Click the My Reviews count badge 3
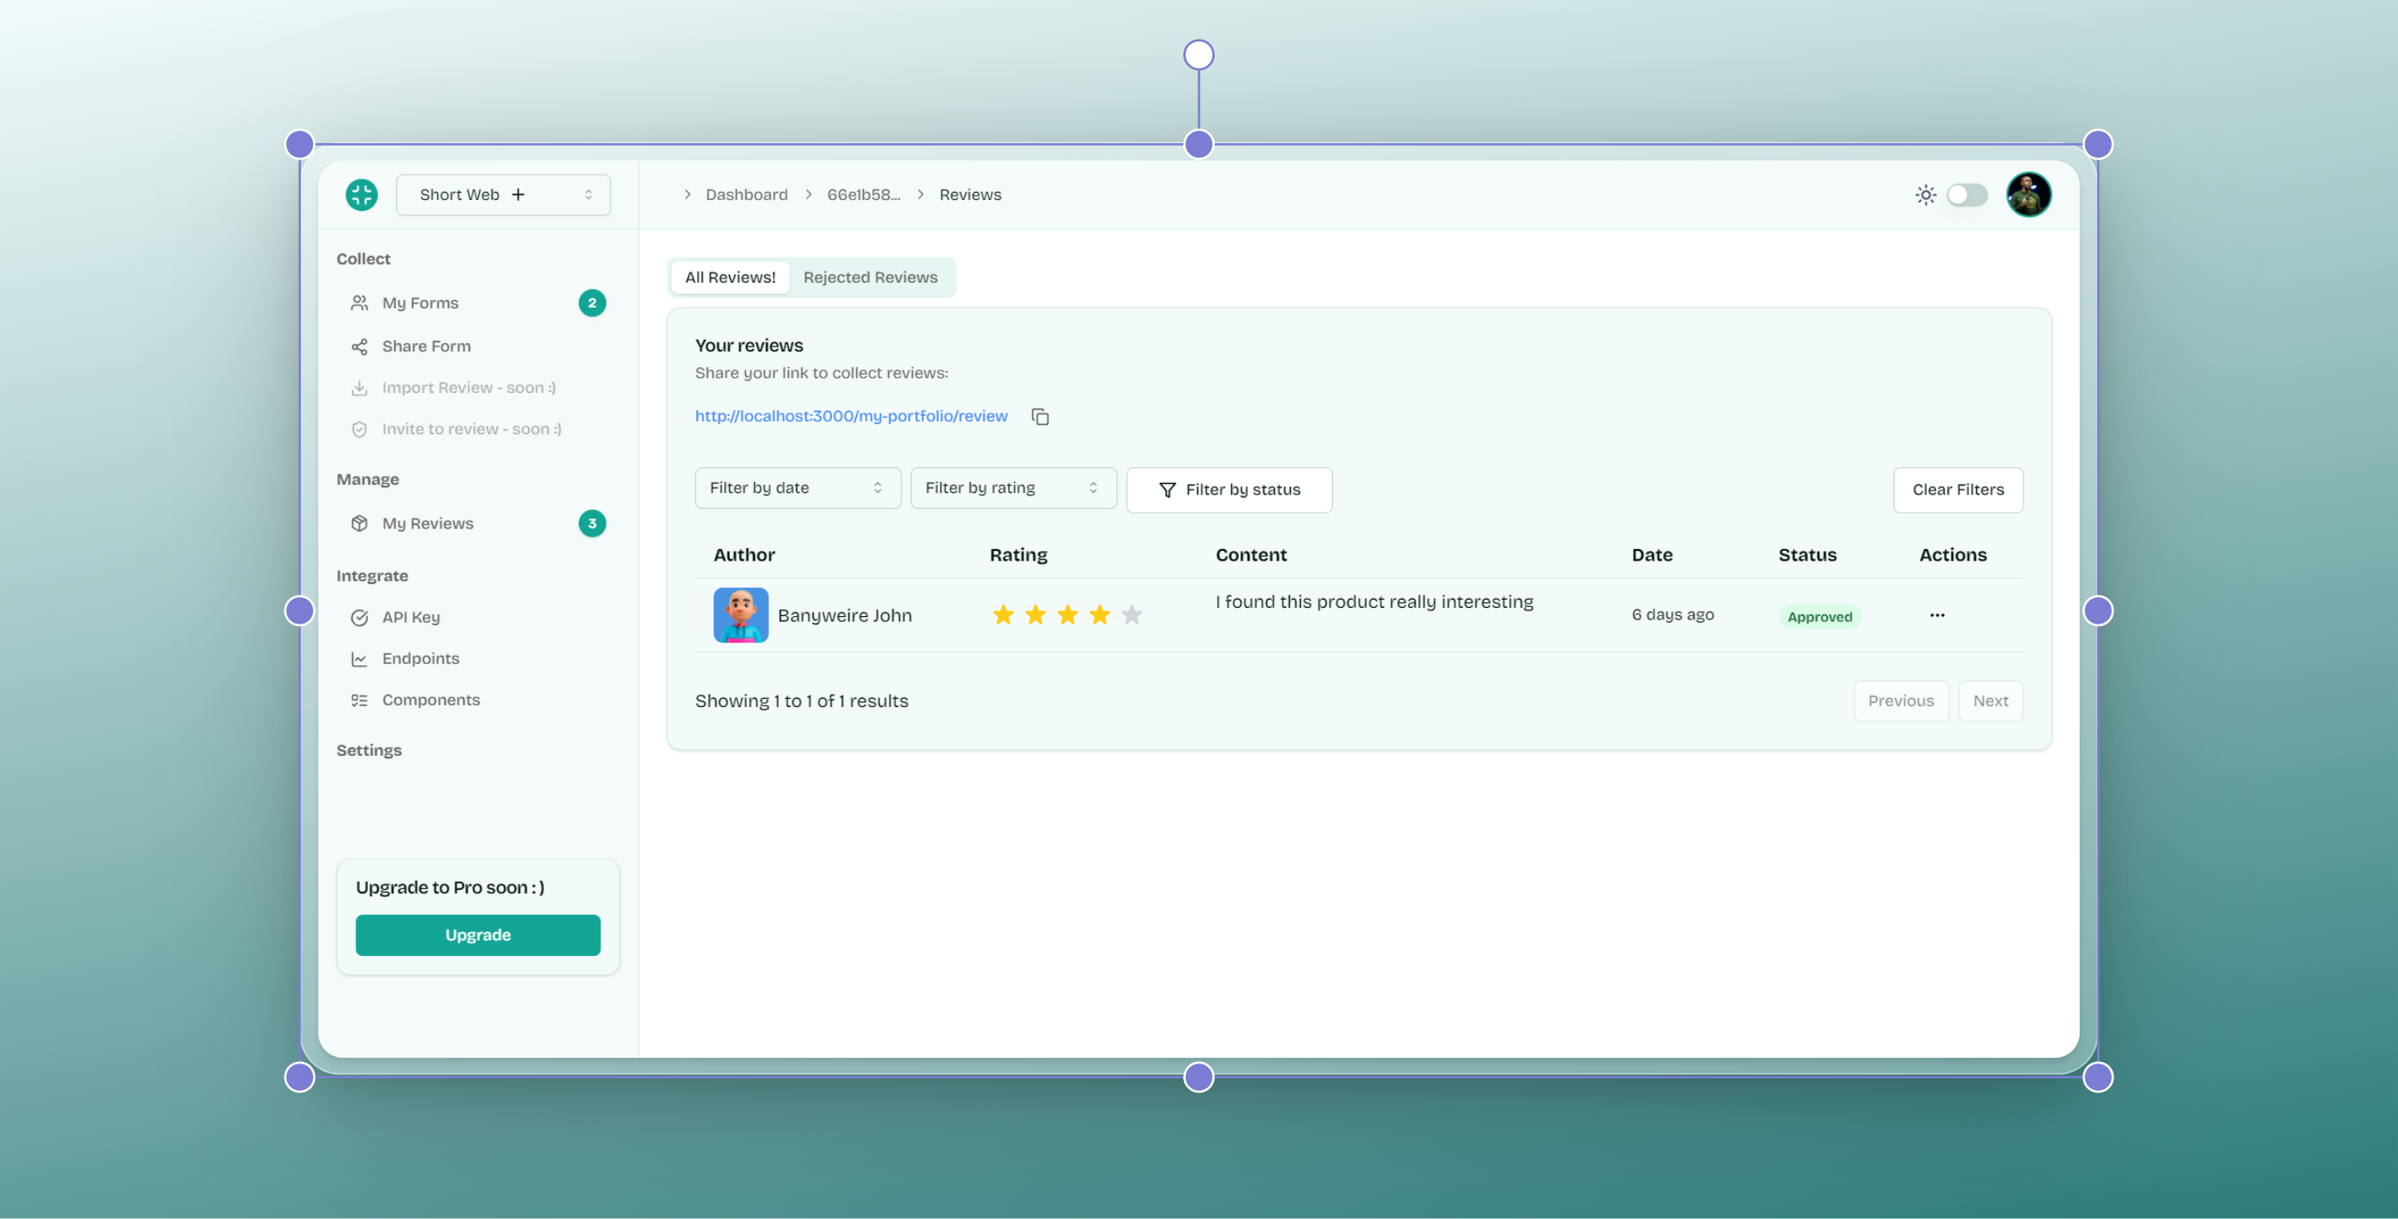The width and height of the screenshot is (2398, 1219). coord(592,523)
